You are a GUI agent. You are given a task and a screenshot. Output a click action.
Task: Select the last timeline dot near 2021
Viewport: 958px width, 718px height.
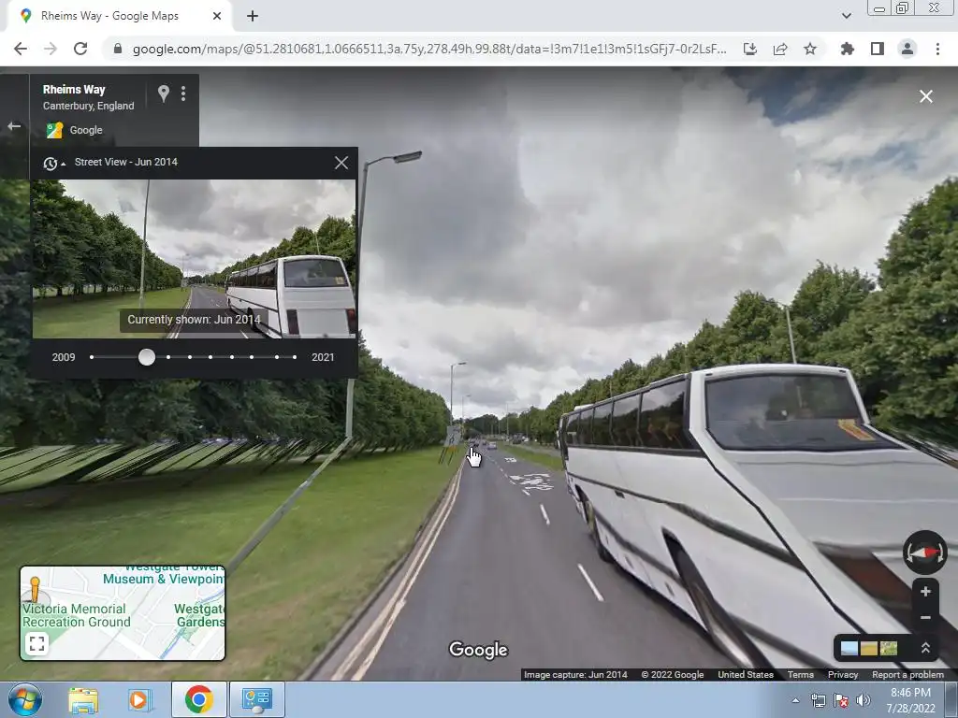[295, 357]
